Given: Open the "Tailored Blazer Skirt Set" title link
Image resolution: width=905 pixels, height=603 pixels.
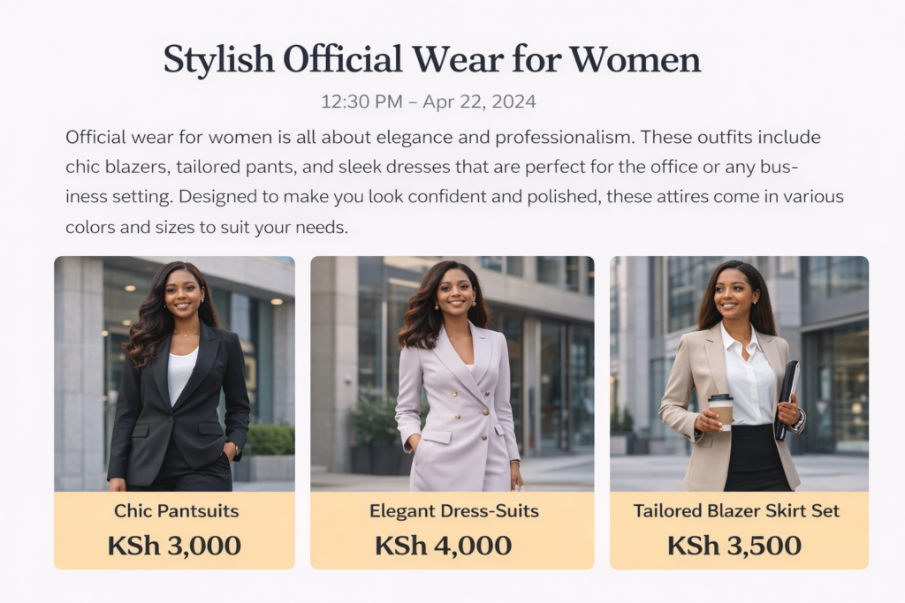Looking at the screenshot, I should (739, 510).
